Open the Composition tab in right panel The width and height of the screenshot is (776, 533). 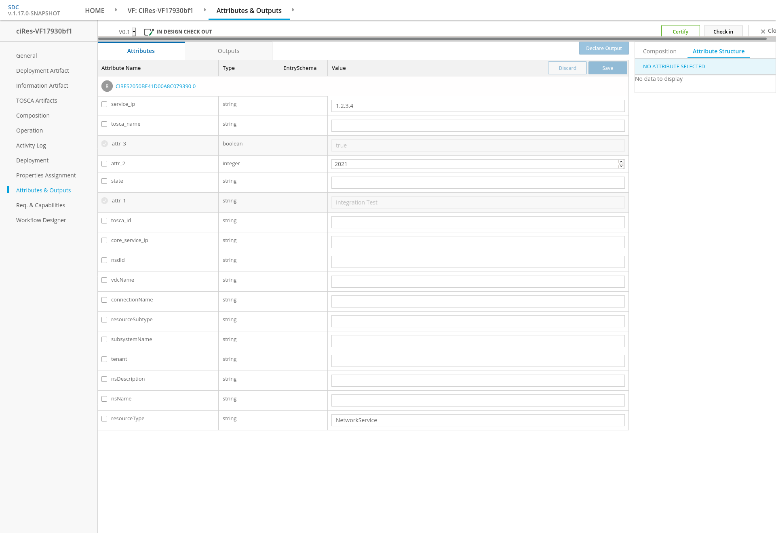click(x=660, y=51)
